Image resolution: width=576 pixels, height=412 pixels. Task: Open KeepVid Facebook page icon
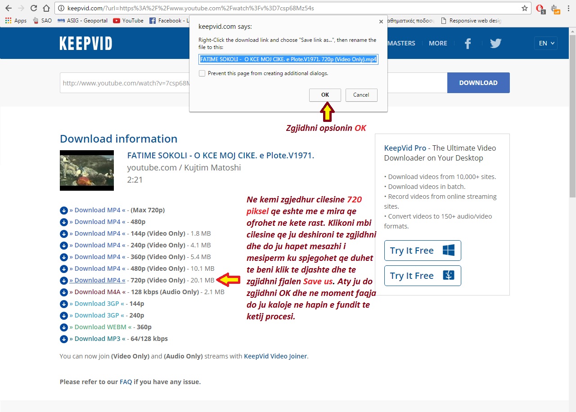468,44
